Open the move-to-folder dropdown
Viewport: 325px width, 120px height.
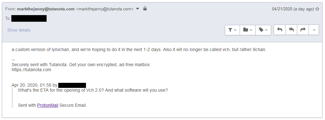[x=248, y=30]
